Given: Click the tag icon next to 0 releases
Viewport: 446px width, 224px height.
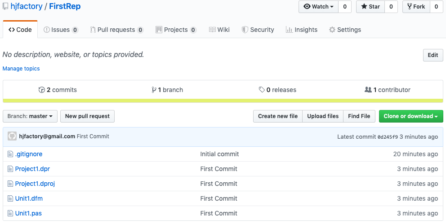Looking at the screenshot, I should 262,90.
